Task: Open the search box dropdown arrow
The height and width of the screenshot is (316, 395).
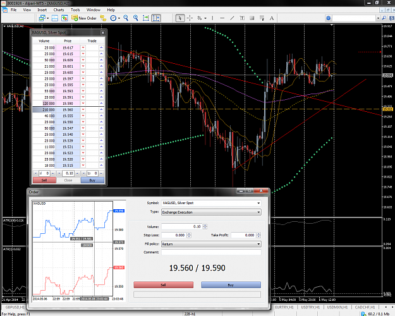Action: pos(378,18)
